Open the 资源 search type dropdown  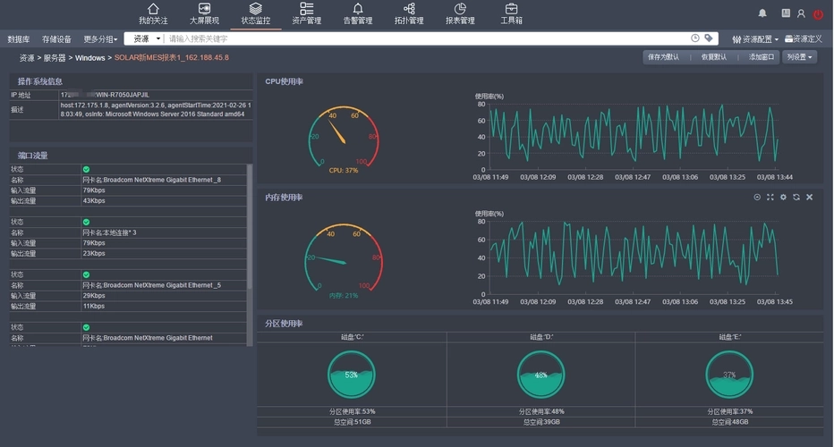tap(147, 38)
